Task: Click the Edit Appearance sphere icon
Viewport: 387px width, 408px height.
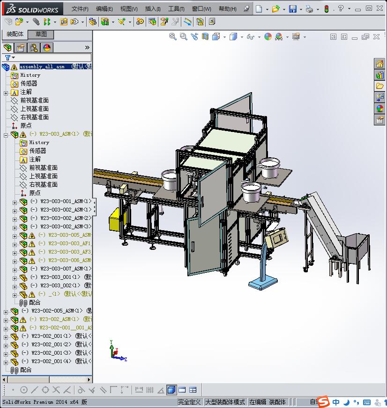Action: 268,36
